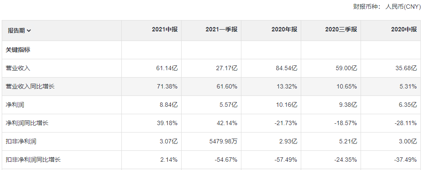Open the 报告期 header selector
423x170 pixels.
pyautogui.click(x=19, y=31)
